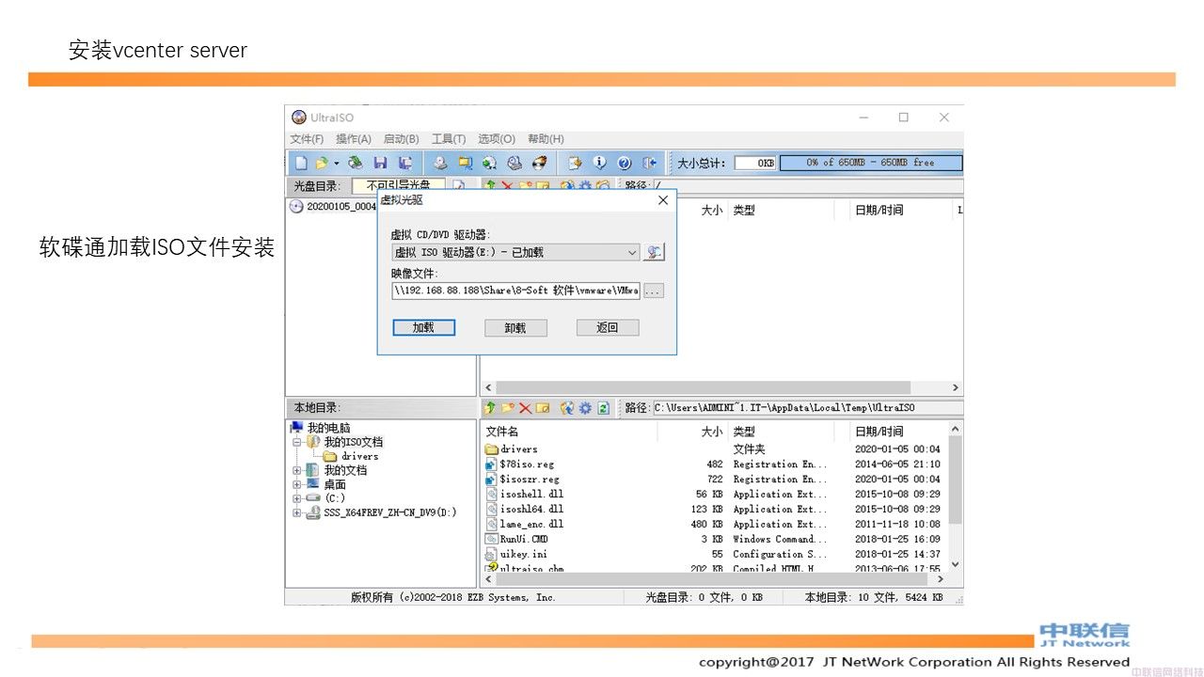Select the RunUi.CMD file row
The image size is (1204, 677).
(713, 539)
